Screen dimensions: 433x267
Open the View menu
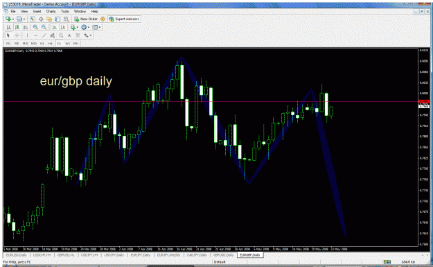[x=24, y=11]
